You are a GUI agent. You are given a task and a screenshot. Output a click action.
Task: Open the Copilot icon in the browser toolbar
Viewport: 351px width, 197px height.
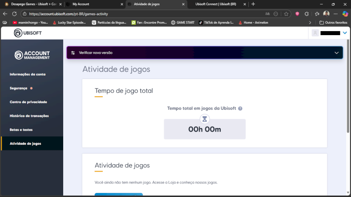345,14
